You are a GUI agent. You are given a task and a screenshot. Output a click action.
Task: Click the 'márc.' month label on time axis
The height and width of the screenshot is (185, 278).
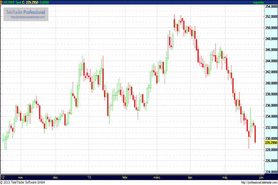(157, 177)
